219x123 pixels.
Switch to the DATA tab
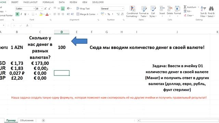pos(62,2)
